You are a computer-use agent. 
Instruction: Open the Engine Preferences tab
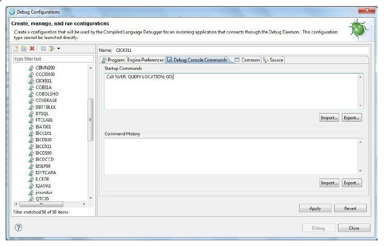coord(145,60)
